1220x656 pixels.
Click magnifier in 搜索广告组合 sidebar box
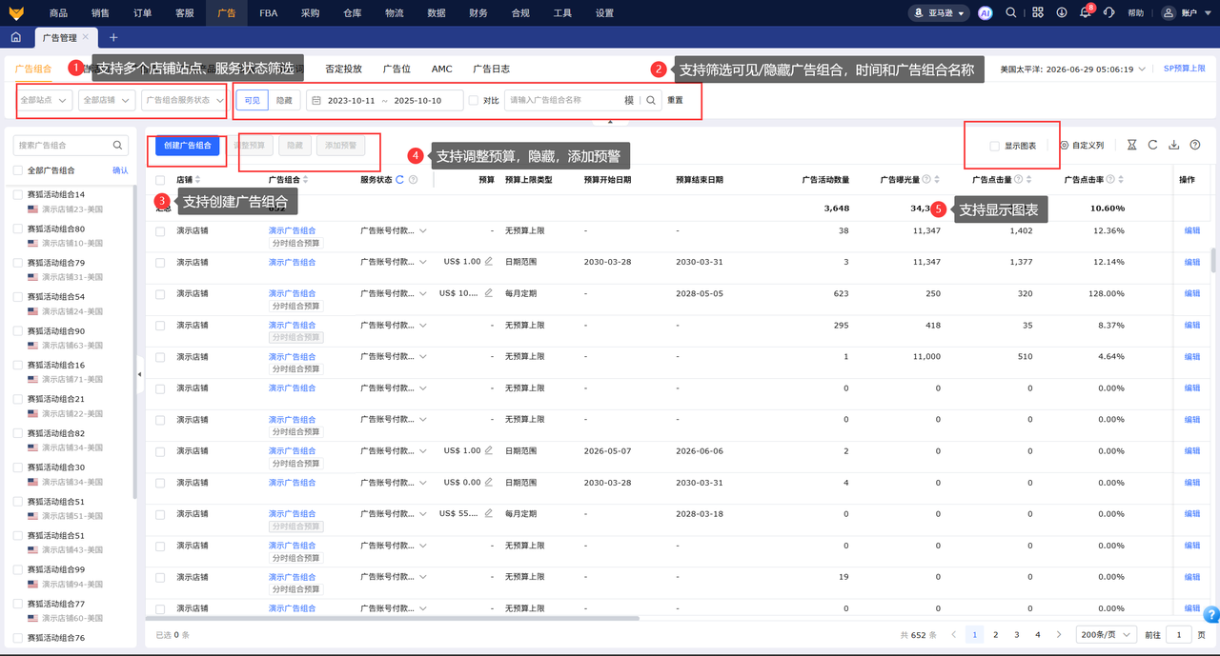tap(118, 146)
